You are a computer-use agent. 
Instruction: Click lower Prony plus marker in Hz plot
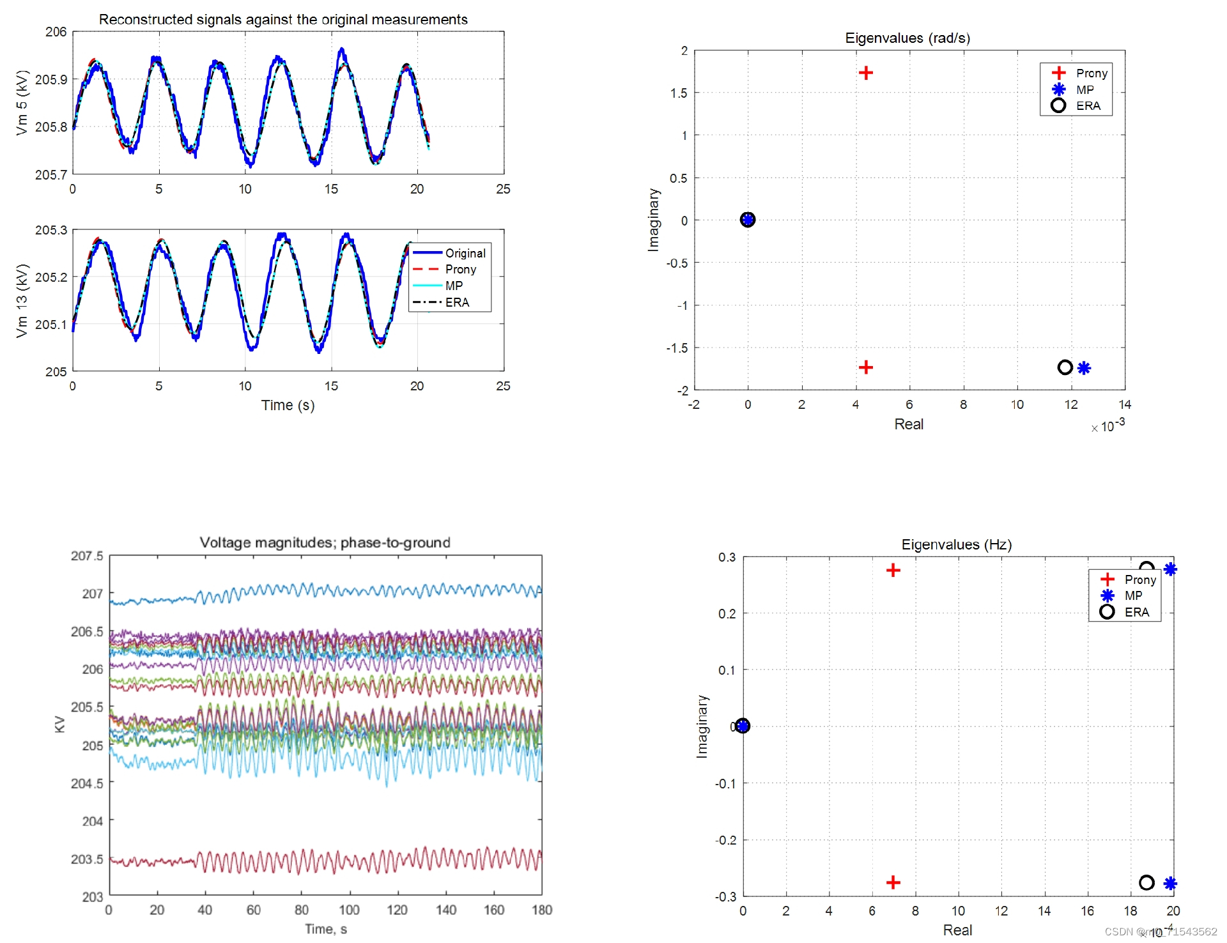pyautogui.click(x=893, y=882)
